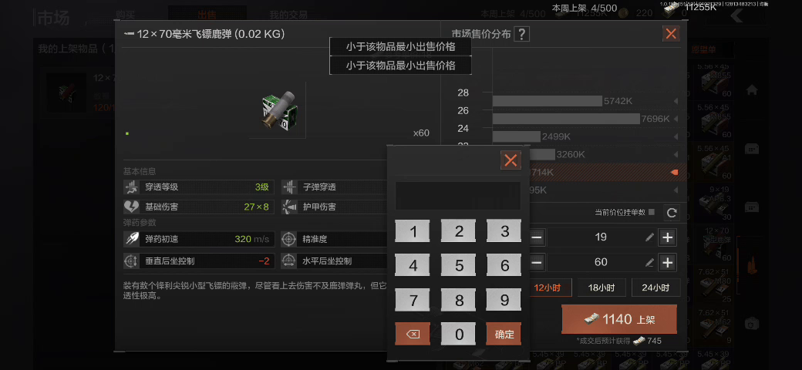Click the arrow beside 3260K price row
802x370 pixels.
click(x=676, y=154)
